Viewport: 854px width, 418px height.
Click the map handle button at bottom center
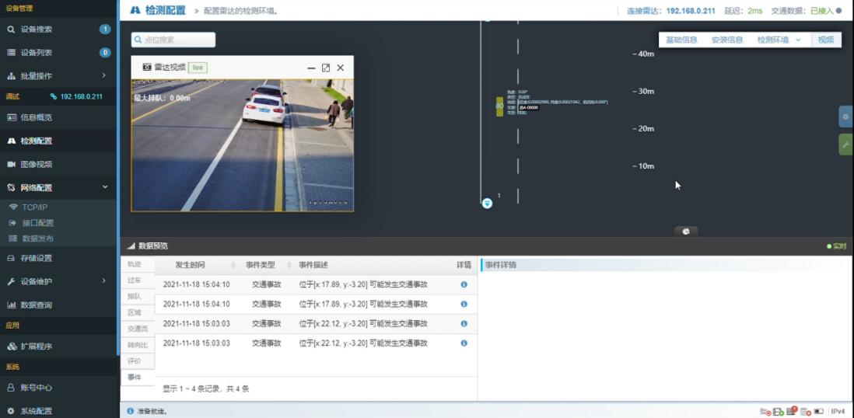[x=685, y=231]
